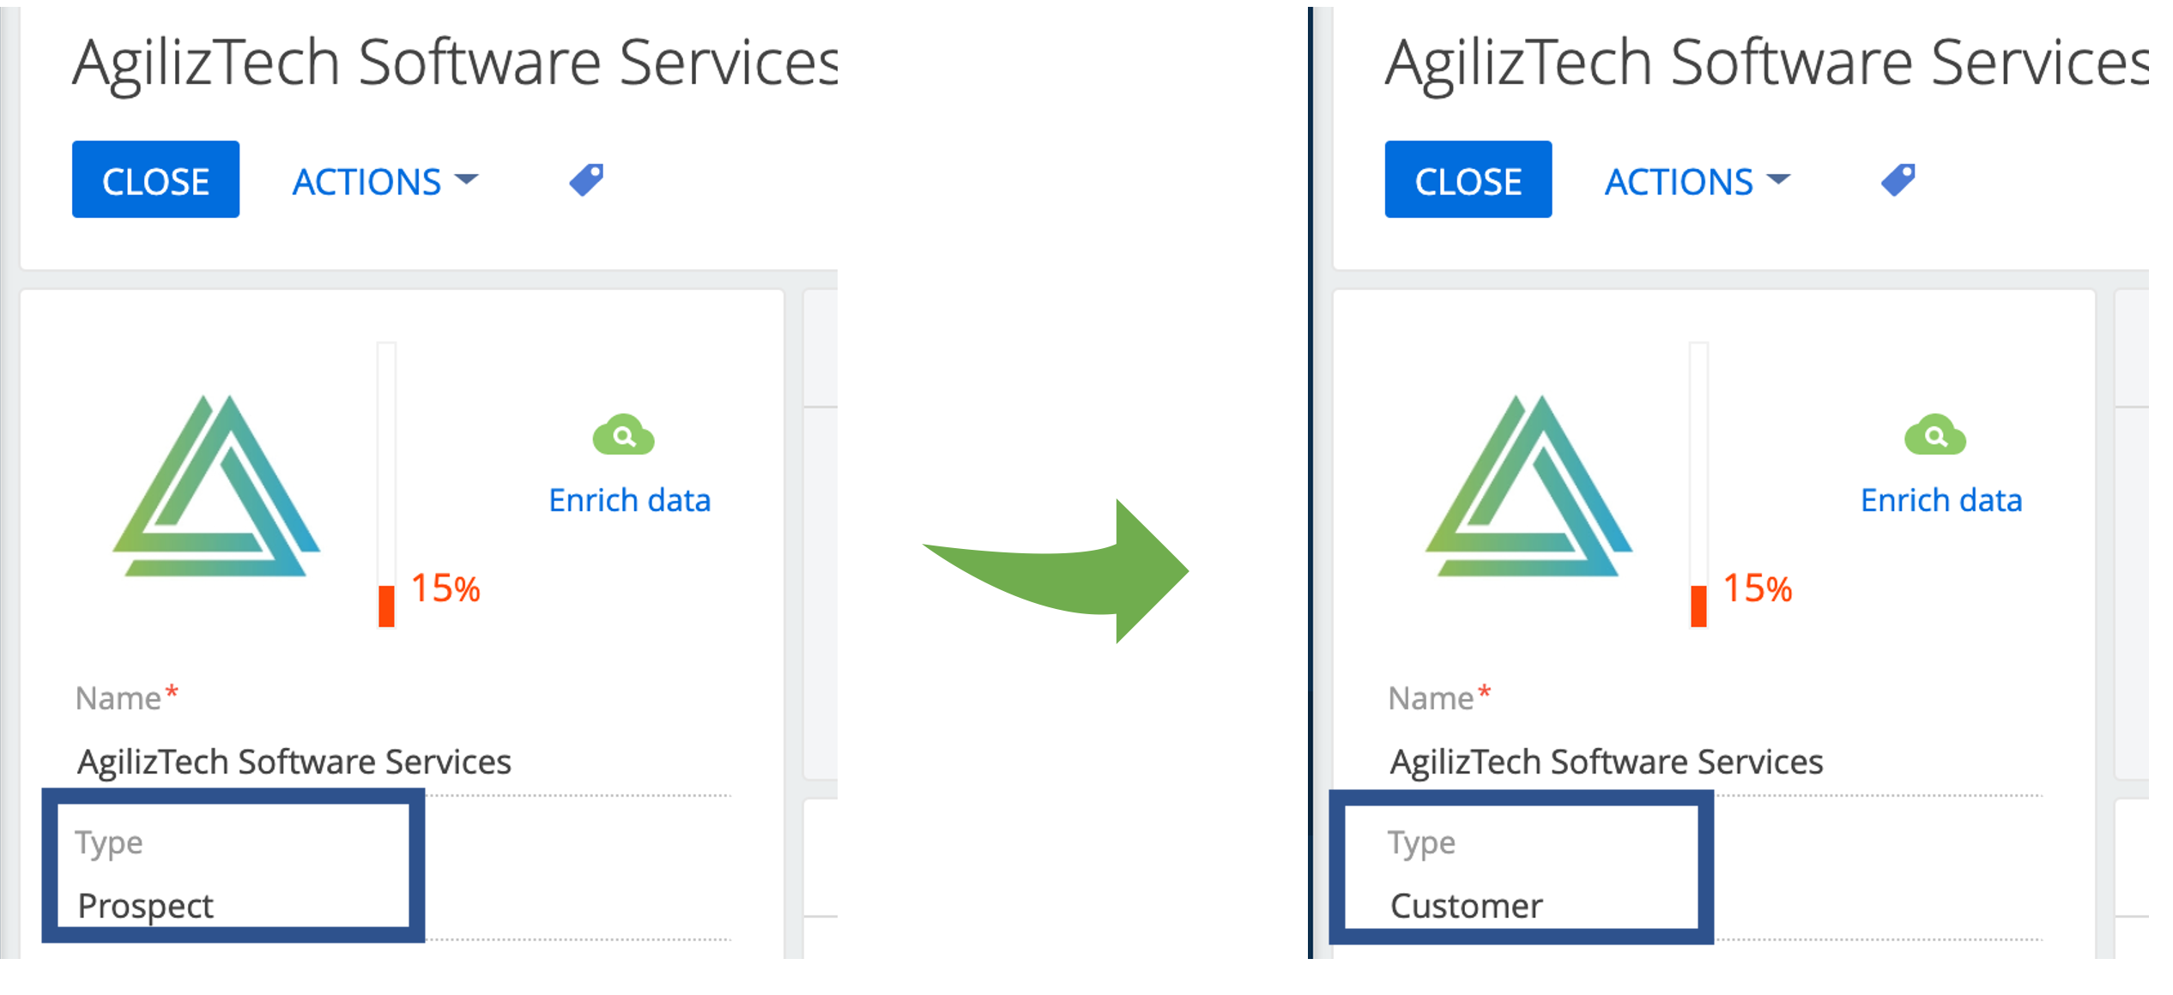Click the left 15% completeness bar

(x=387, y=485)
